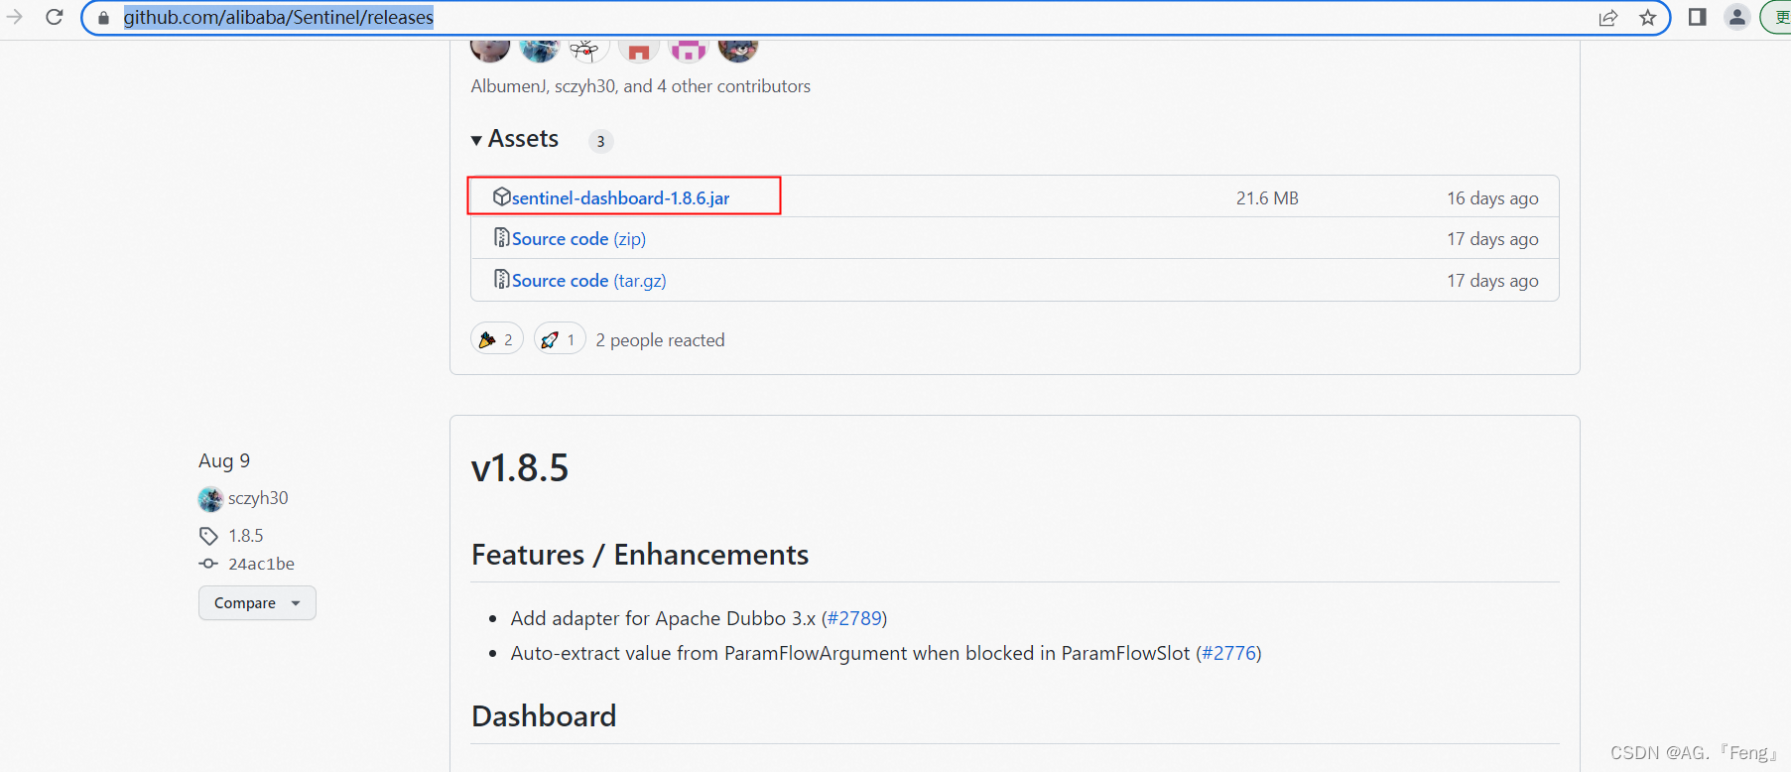Download Source code (zip)
This screenshot has height=772, width=1791.
tap(578, 238)
